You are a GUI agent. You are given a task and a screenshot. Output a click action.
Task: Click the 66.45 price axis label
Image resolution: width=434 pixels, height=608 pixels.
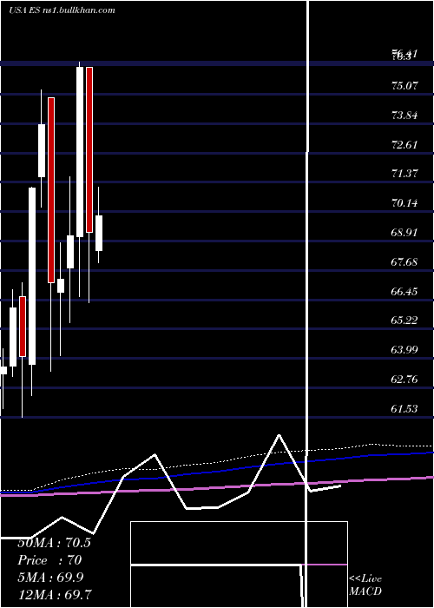405,292
